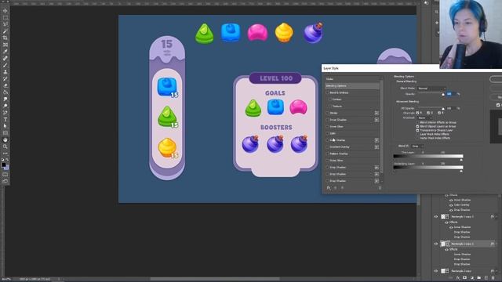
Task: Select the Eyedropper tool
Action: (5, 52)
